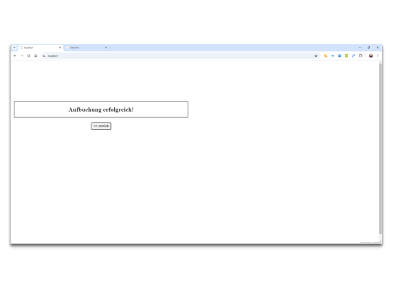Go back with the browser back arrow

click(15, 56)
